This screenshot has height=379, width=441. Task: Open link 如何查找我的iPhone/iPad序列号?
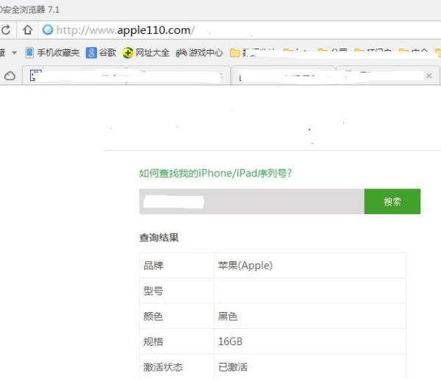point(215,173)
